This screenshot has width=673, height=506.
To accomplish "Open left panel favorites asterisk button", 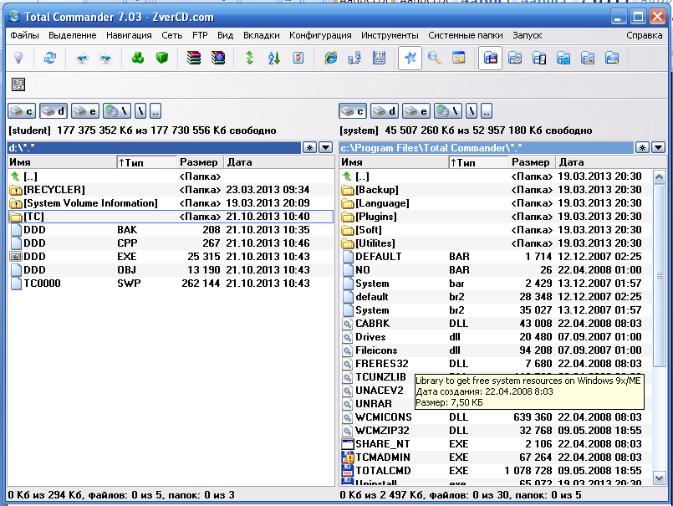I will click(309, 148).
